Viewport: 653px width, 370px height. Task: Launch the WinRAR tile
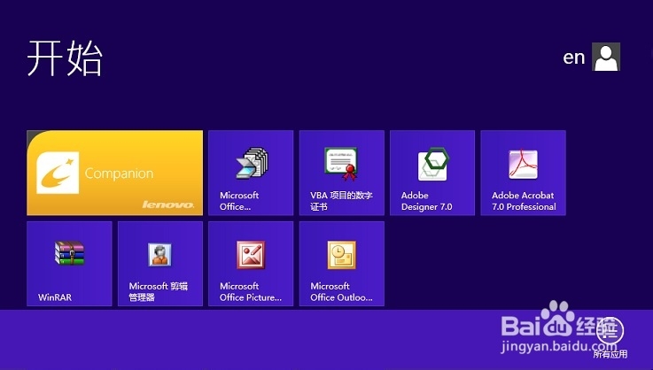69,264
